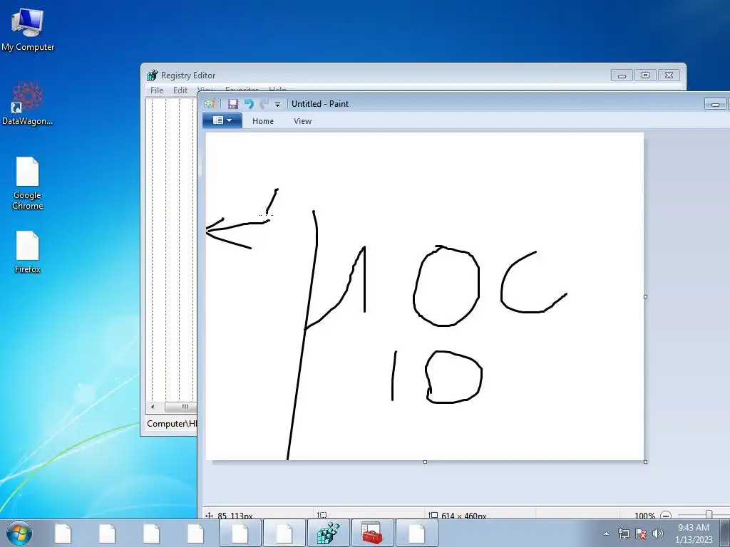Open the Windows Start menu orb
Image resolution: width=730 pixels, height=547 pixels.
click(19, 533)
